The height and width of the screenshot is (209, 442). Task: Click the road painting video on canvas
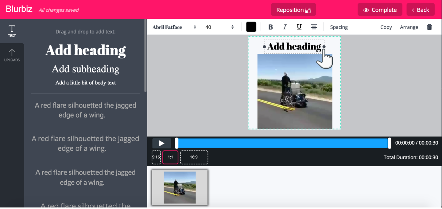coord(295,91)
